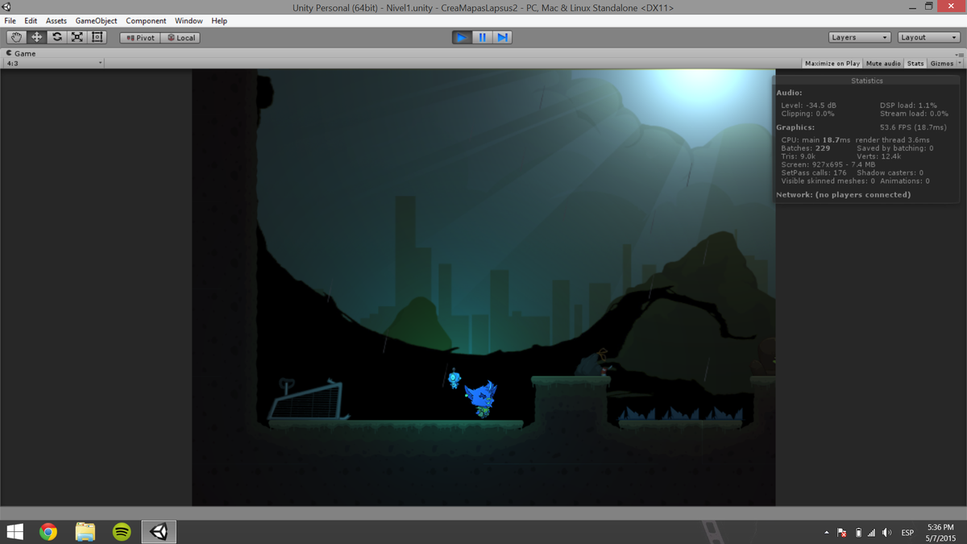Select the Game view tab
The height and width of the screenshot is (544, 967).
click(x=22, y=53)
